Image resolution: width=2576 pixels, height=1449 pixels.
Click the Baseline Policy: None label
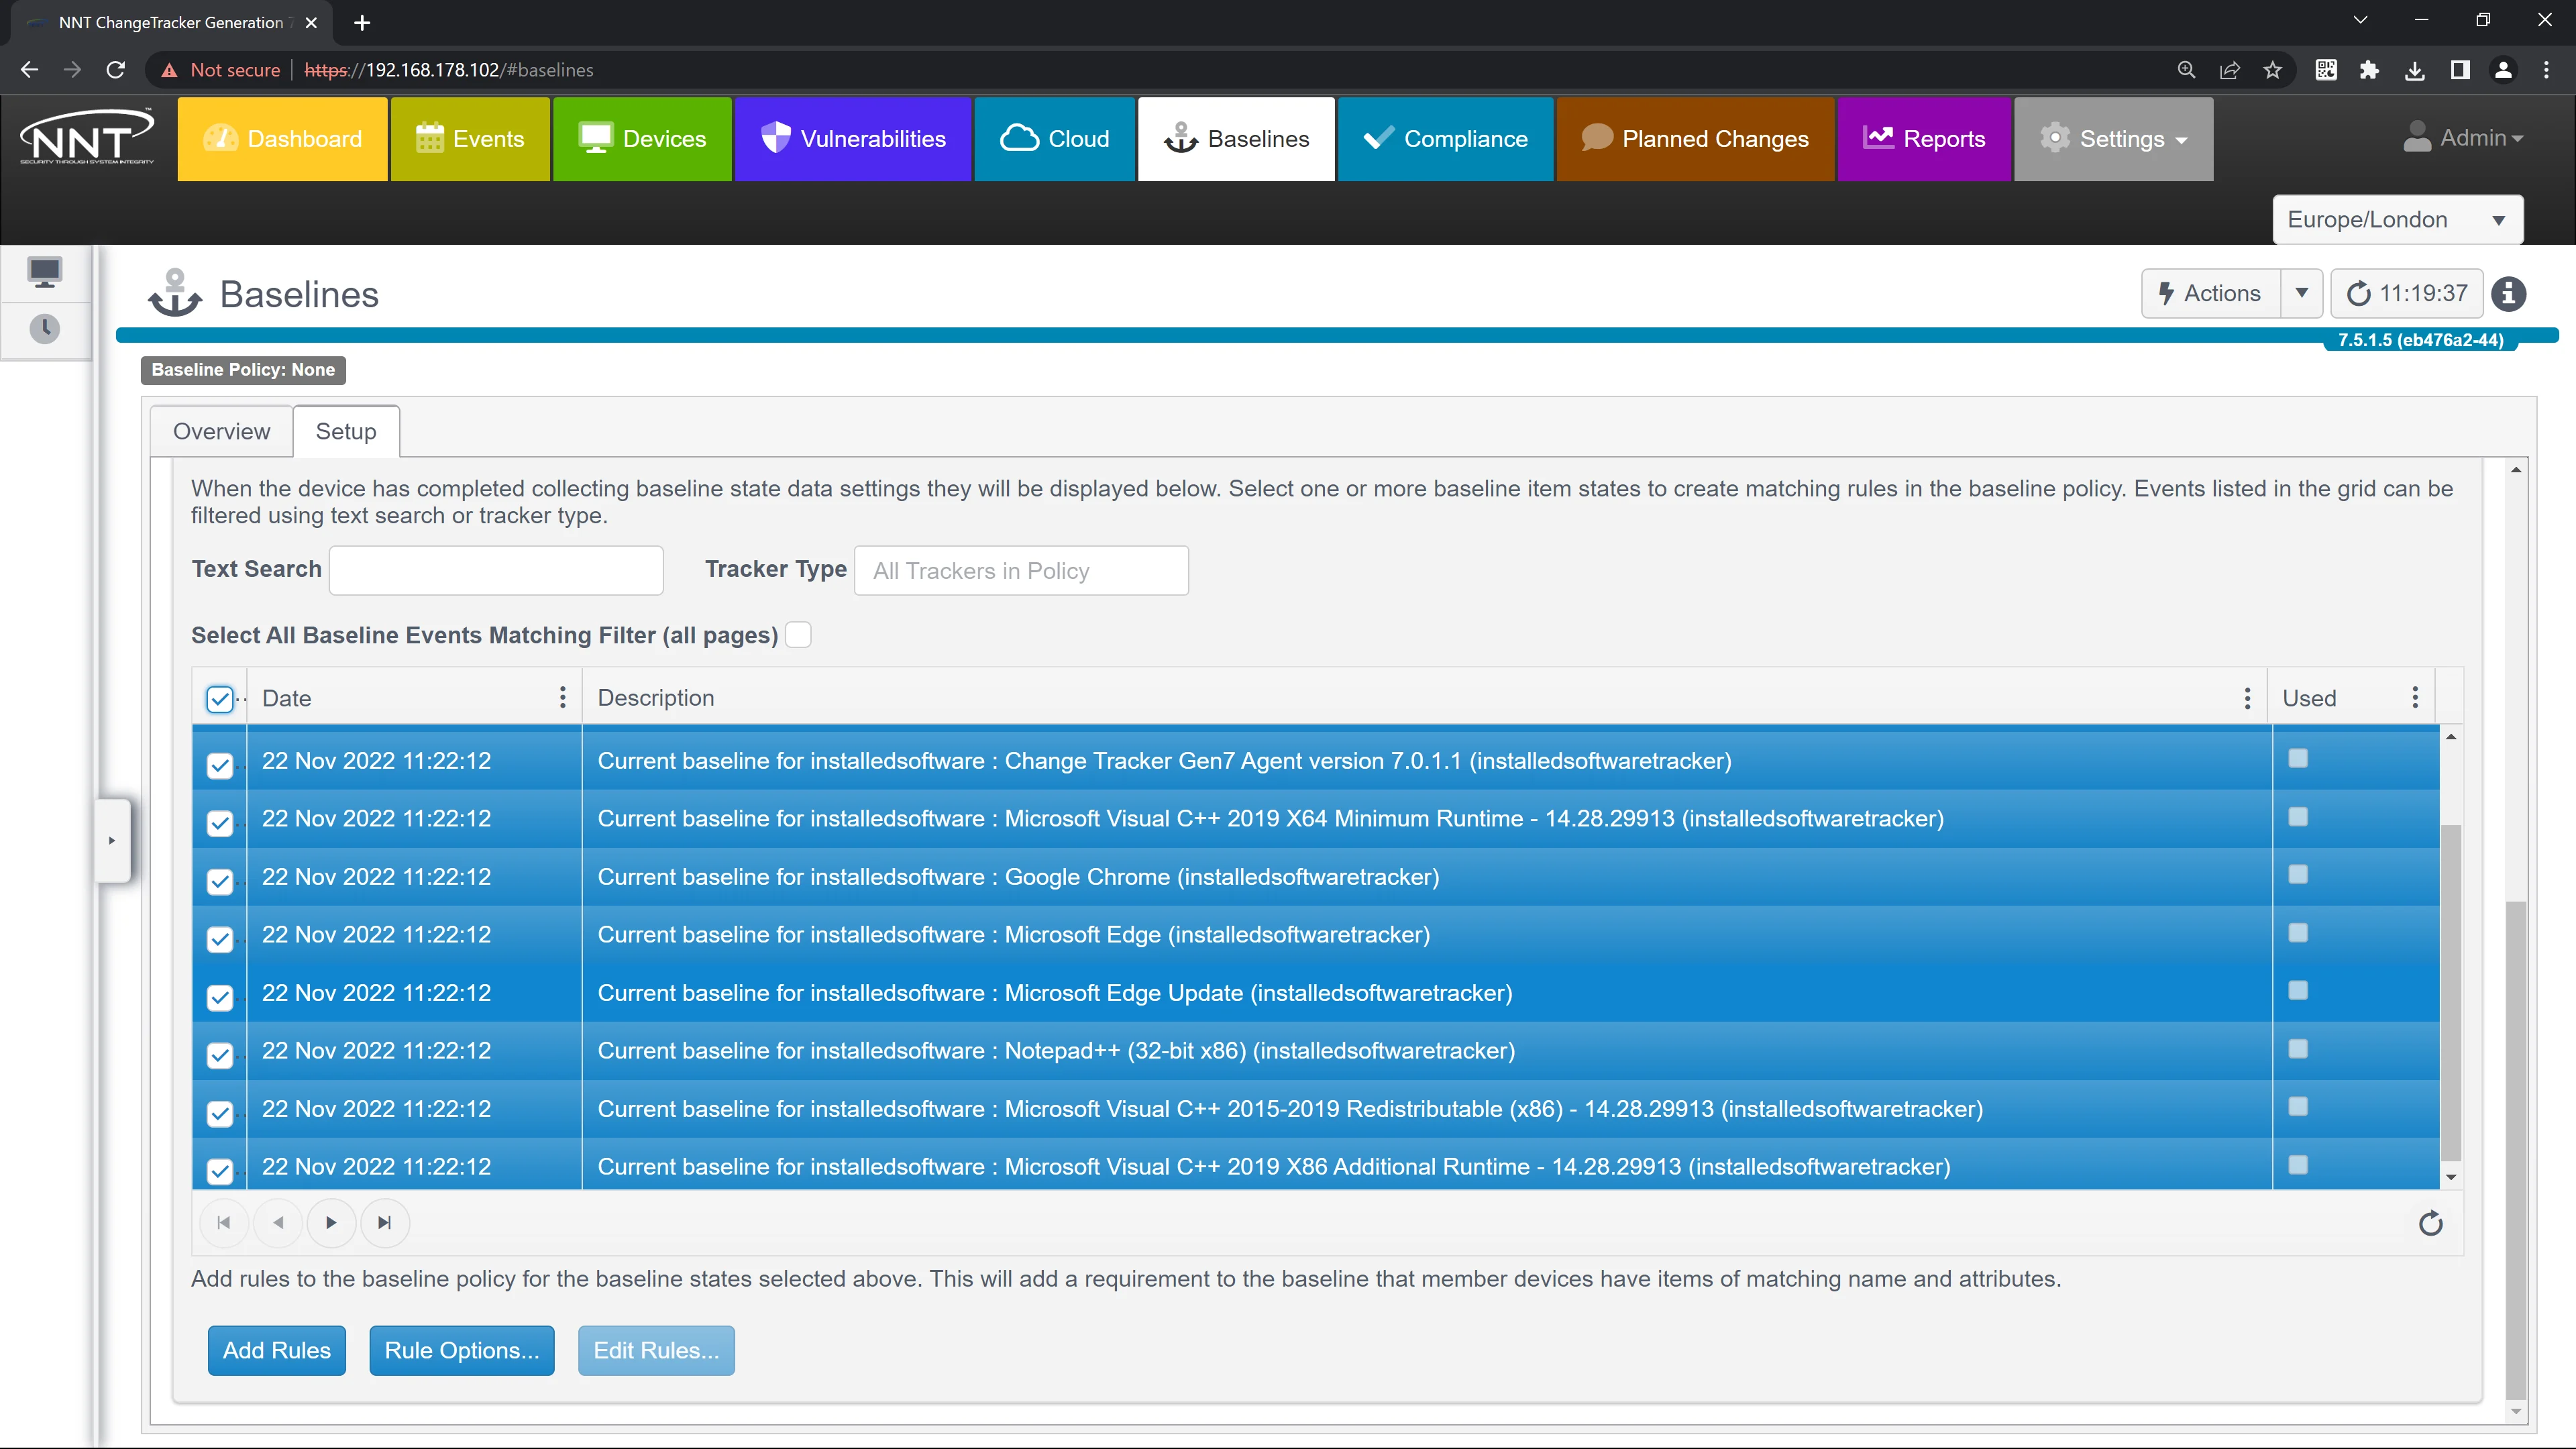243,370
